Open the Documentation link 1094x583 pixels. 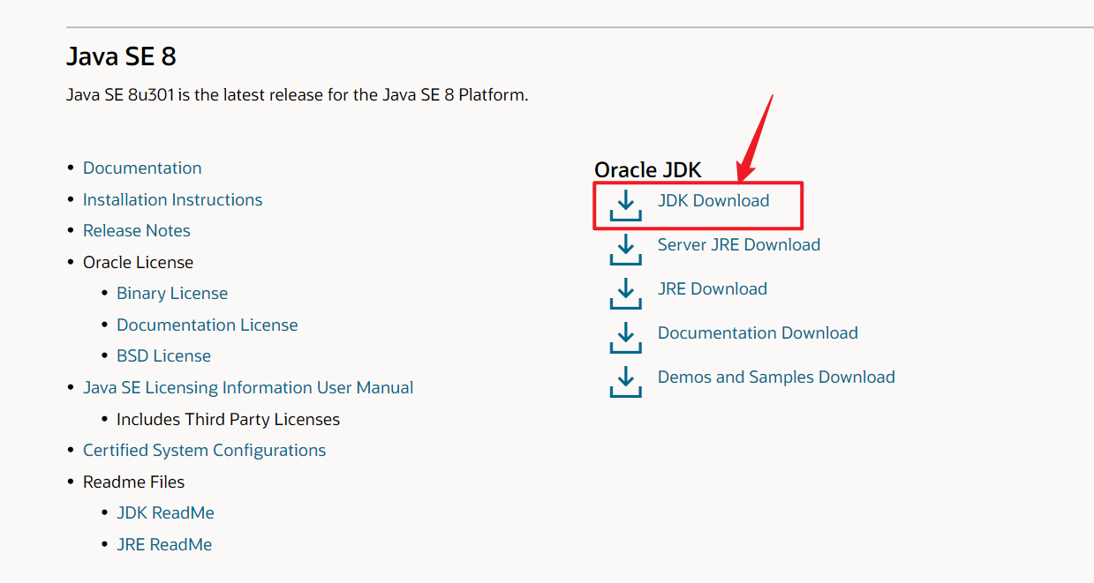142,168
